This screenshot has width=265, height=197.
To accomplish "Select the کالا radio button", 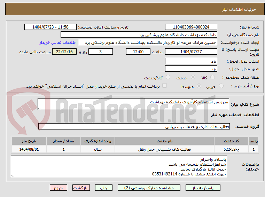I will point(212,77).
